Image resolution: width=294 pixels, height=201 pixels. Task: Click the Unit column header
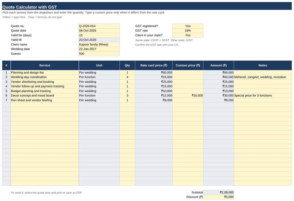click(99, 65)
